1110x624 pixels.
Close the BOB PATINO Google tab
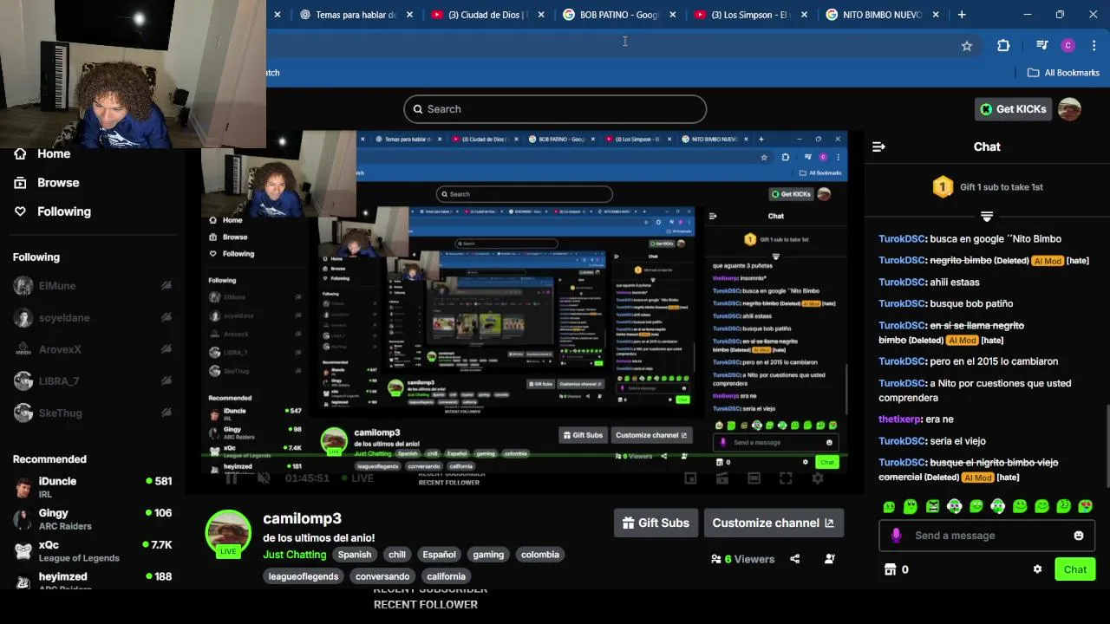coord(672,15)
